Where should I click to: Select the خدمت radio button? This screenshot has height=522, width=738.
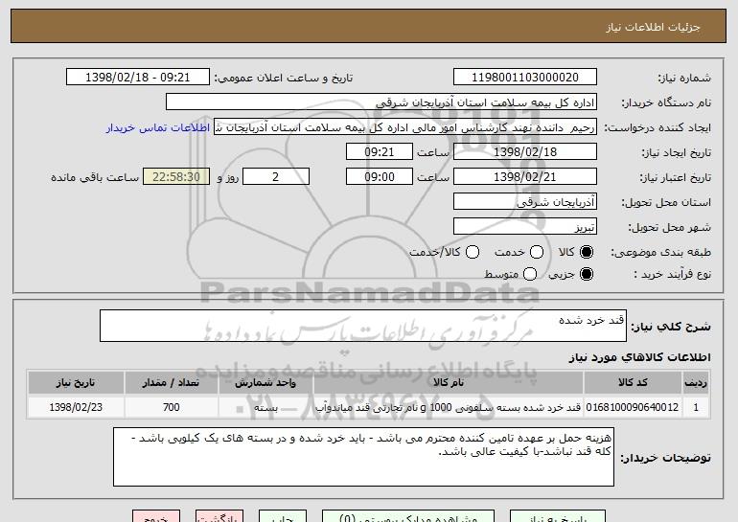[537, 253]
